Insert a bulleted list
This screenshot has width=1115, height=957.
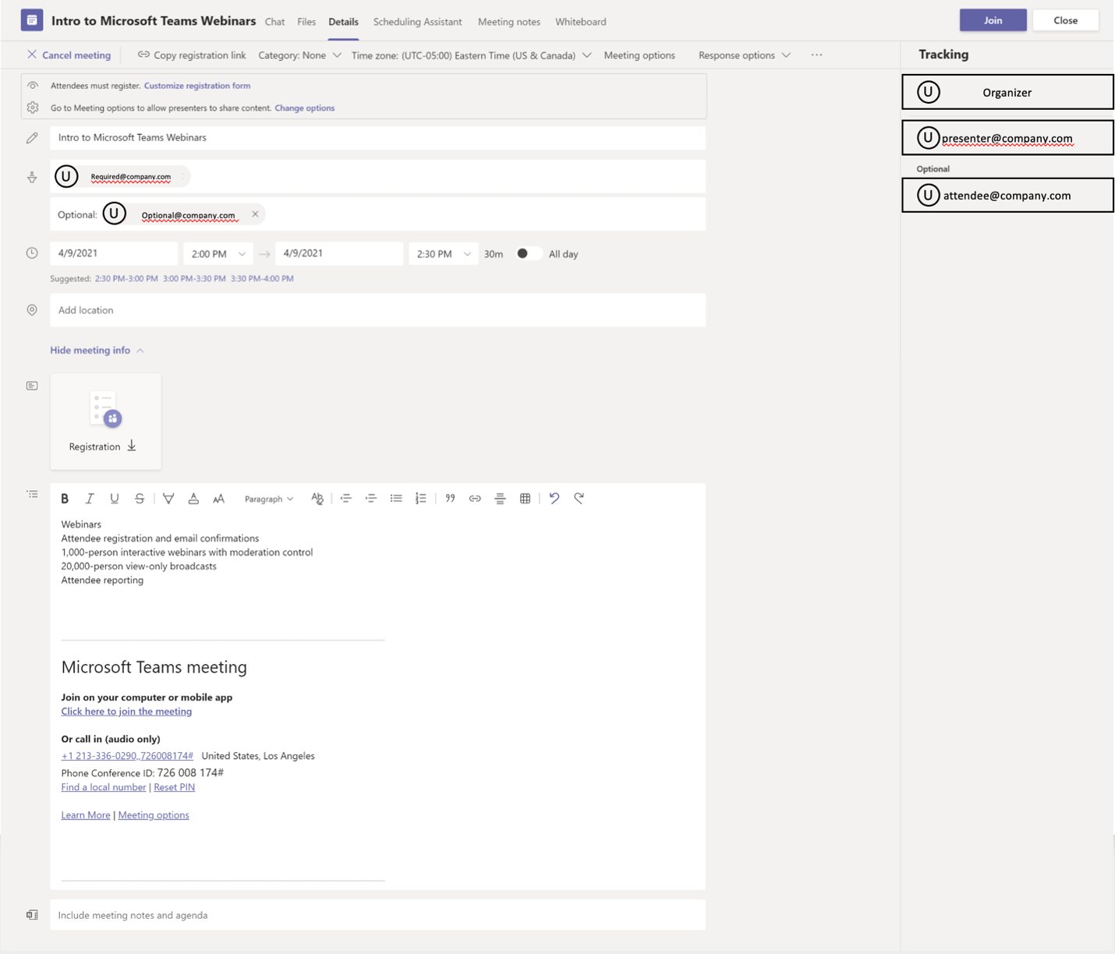click(x=396, y=499)
